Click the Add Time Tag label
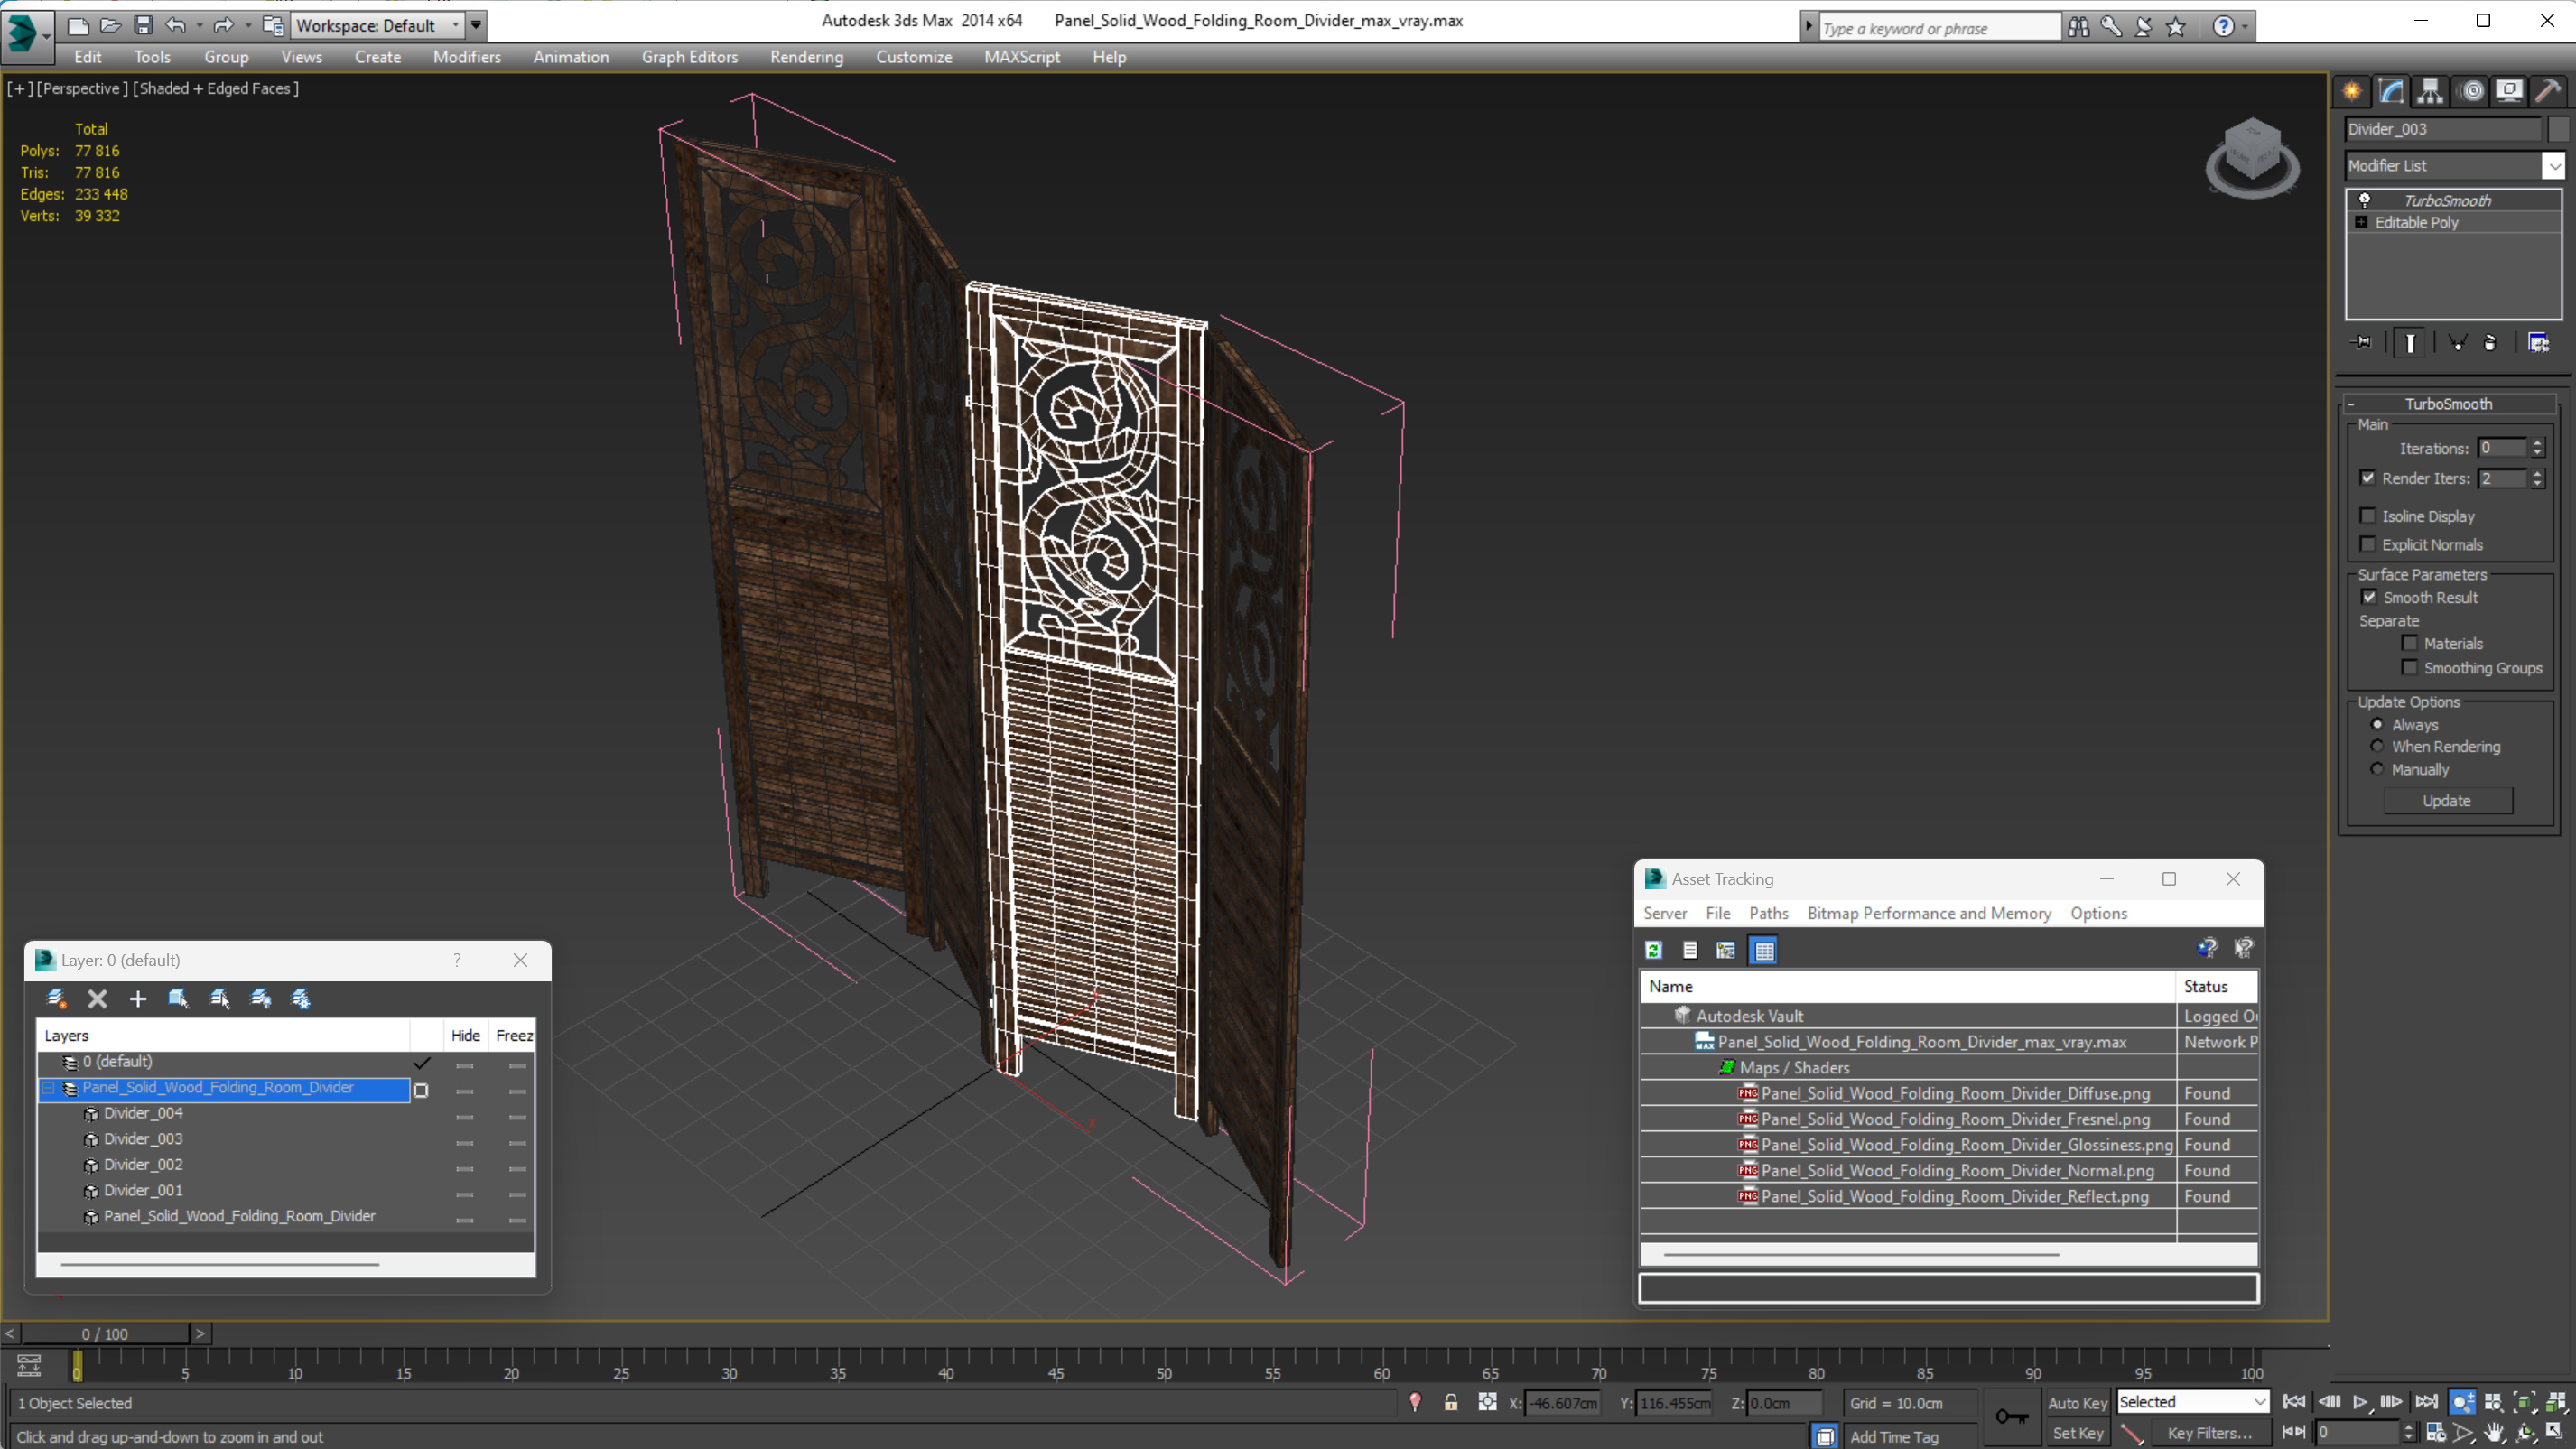 [x=1894, y=1436]
